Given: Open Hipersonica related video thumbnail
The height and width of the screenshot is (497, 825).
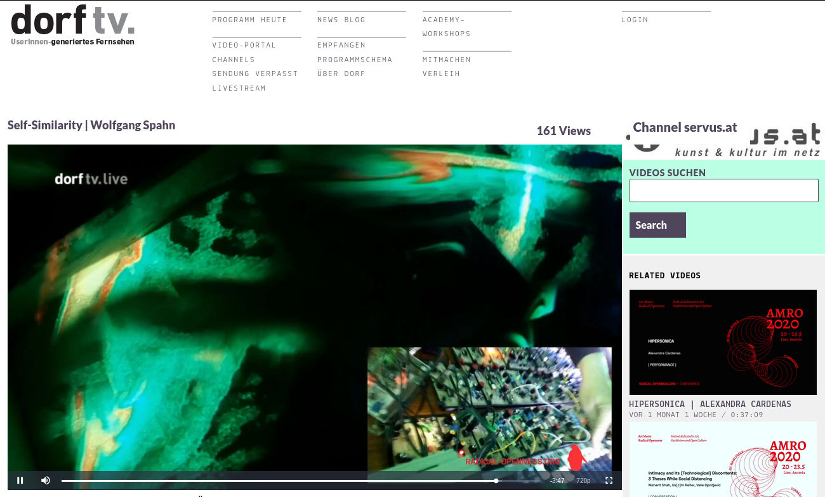Looking at the screenshot, I should (723, 342).
